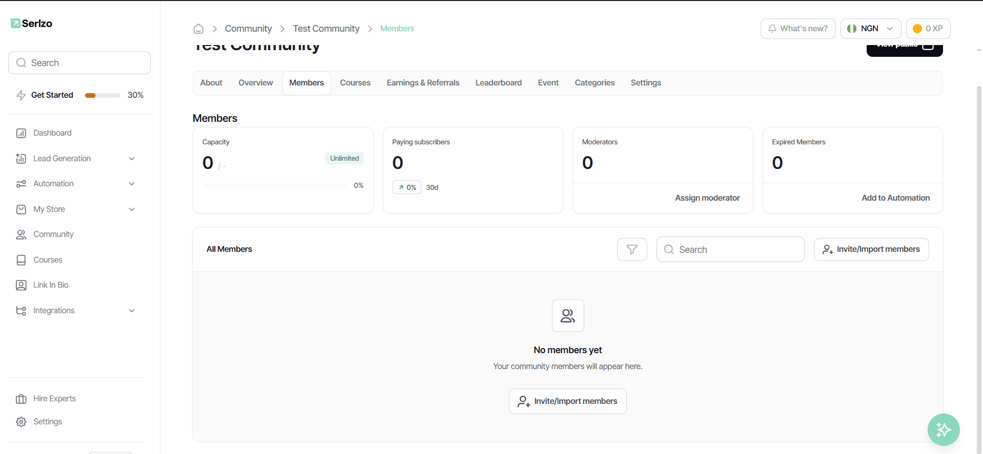Click the Nigerian flag currency icon

click(852, 29)
